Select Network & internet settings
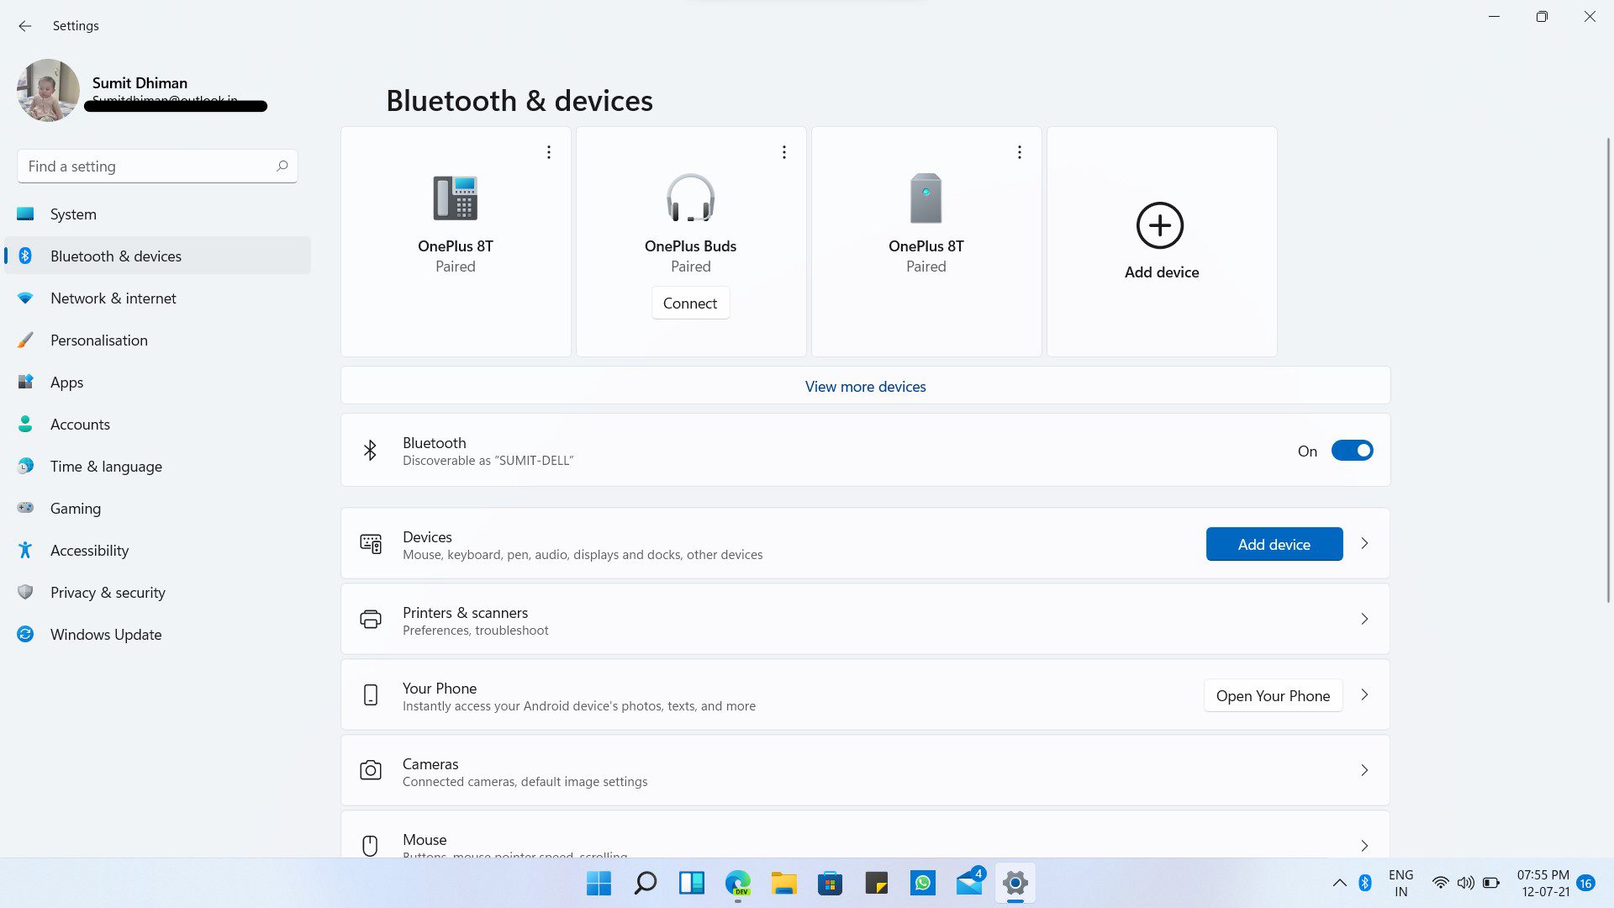This screenshot has height=908, width=1614. (113, 298)
